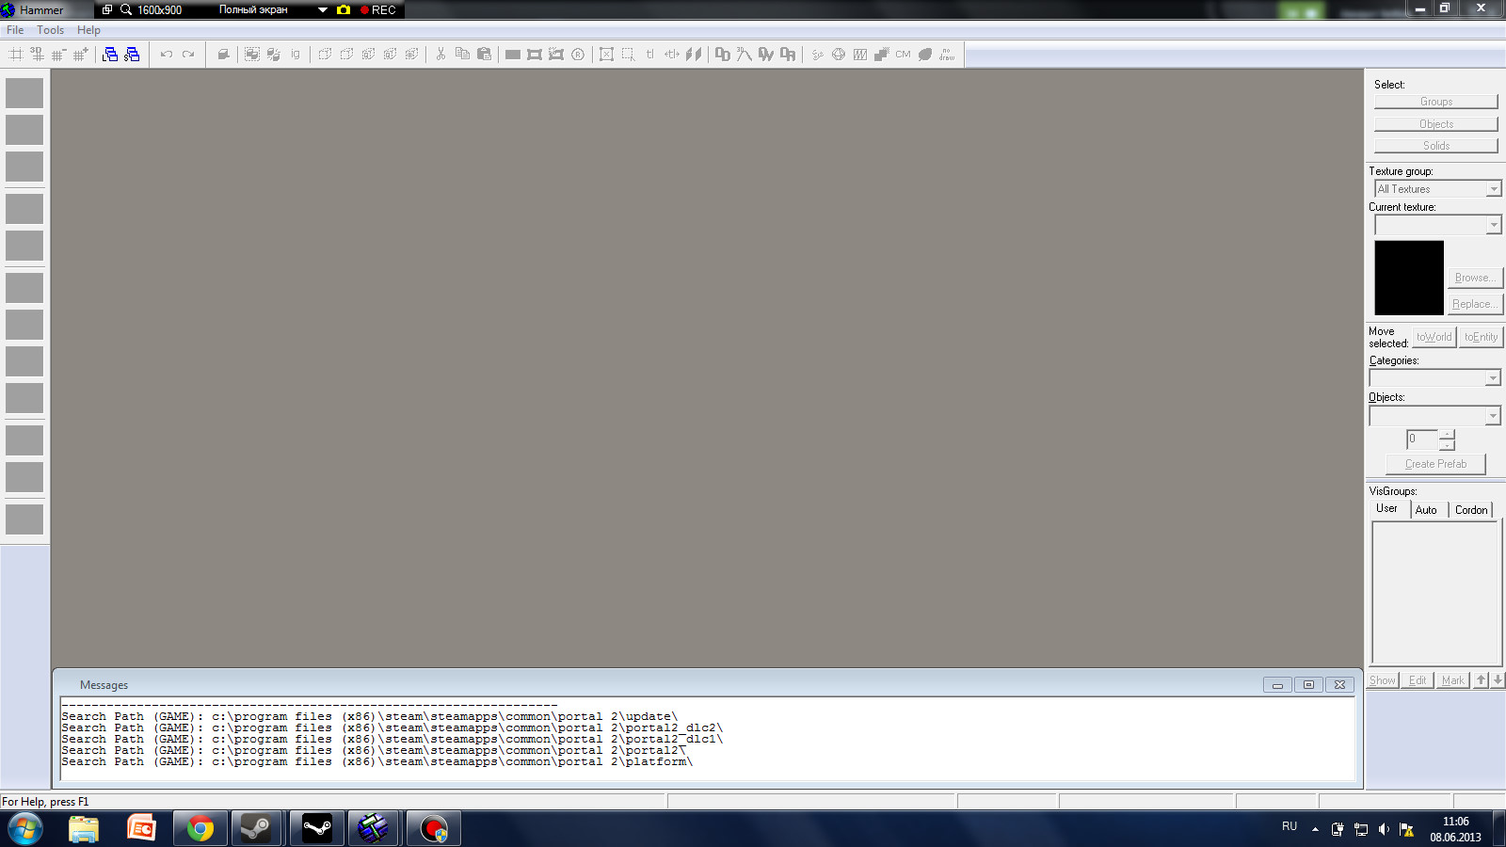Screen dimensions: 1506x847
Task: Click the larger grid (plus) icon
Action: (81, 55)
